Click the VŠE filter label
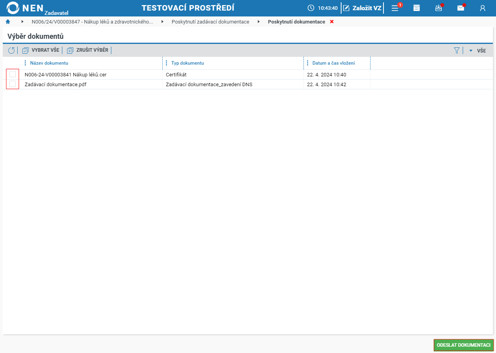Viewport: 496px width, 353px height. (481, 51)
